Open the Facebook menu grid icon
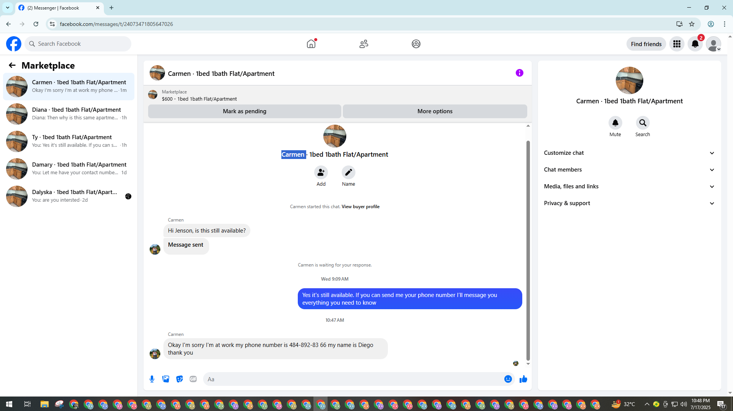 [677, 44]
